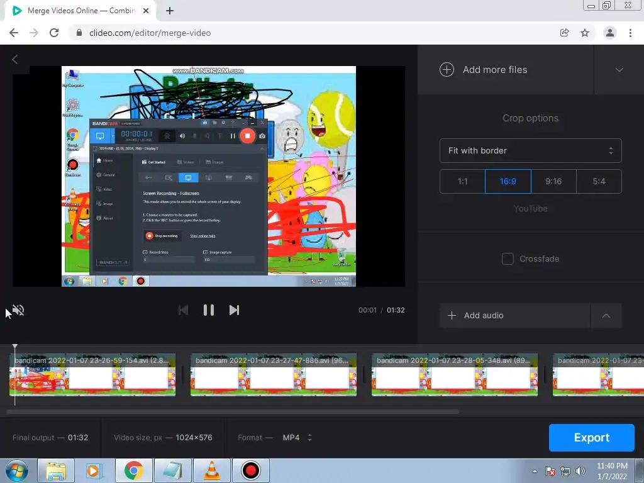Open the Chrome three-dot menu
Image resolution: width=644 pixels, height=483 pixels.
tap(630, 33)
